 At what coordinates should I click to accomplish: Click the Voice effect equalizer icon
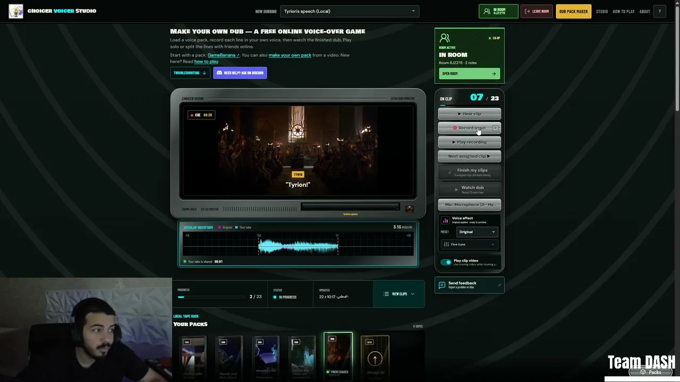click(445, 220)
